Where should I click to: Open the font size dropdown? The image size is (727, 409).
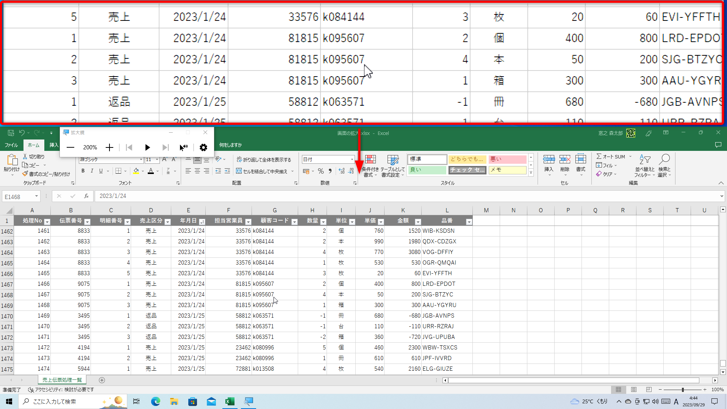[157, 160]
